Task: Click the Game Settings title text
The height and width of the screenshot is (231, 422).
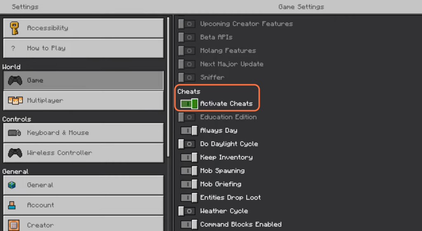Action: (301, 7)
